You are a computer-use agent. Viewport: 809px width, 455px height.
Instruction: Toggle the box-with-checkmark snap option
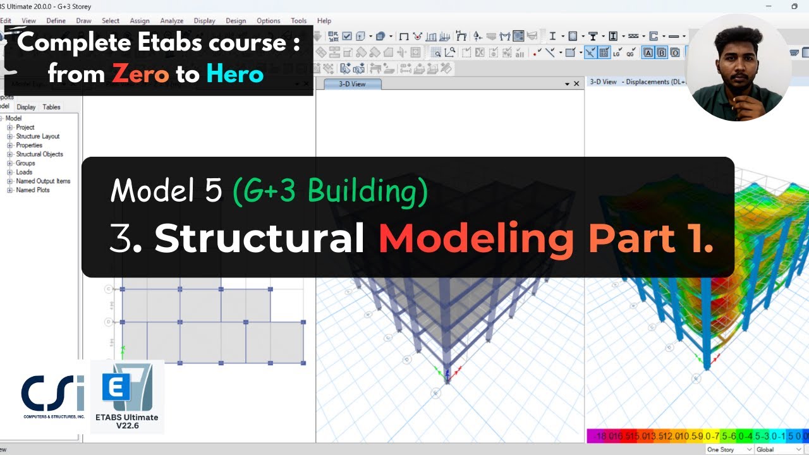tap(570, 53)
